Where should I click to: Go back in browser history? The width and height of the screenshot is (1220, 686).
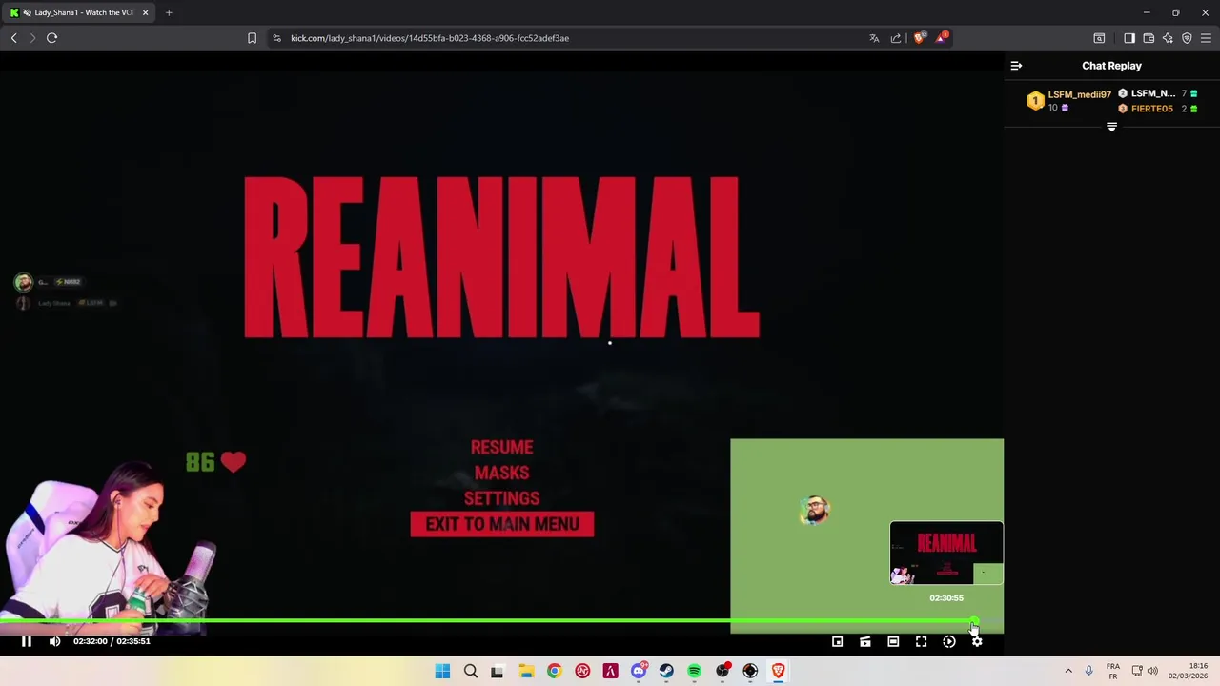point(14,38)
